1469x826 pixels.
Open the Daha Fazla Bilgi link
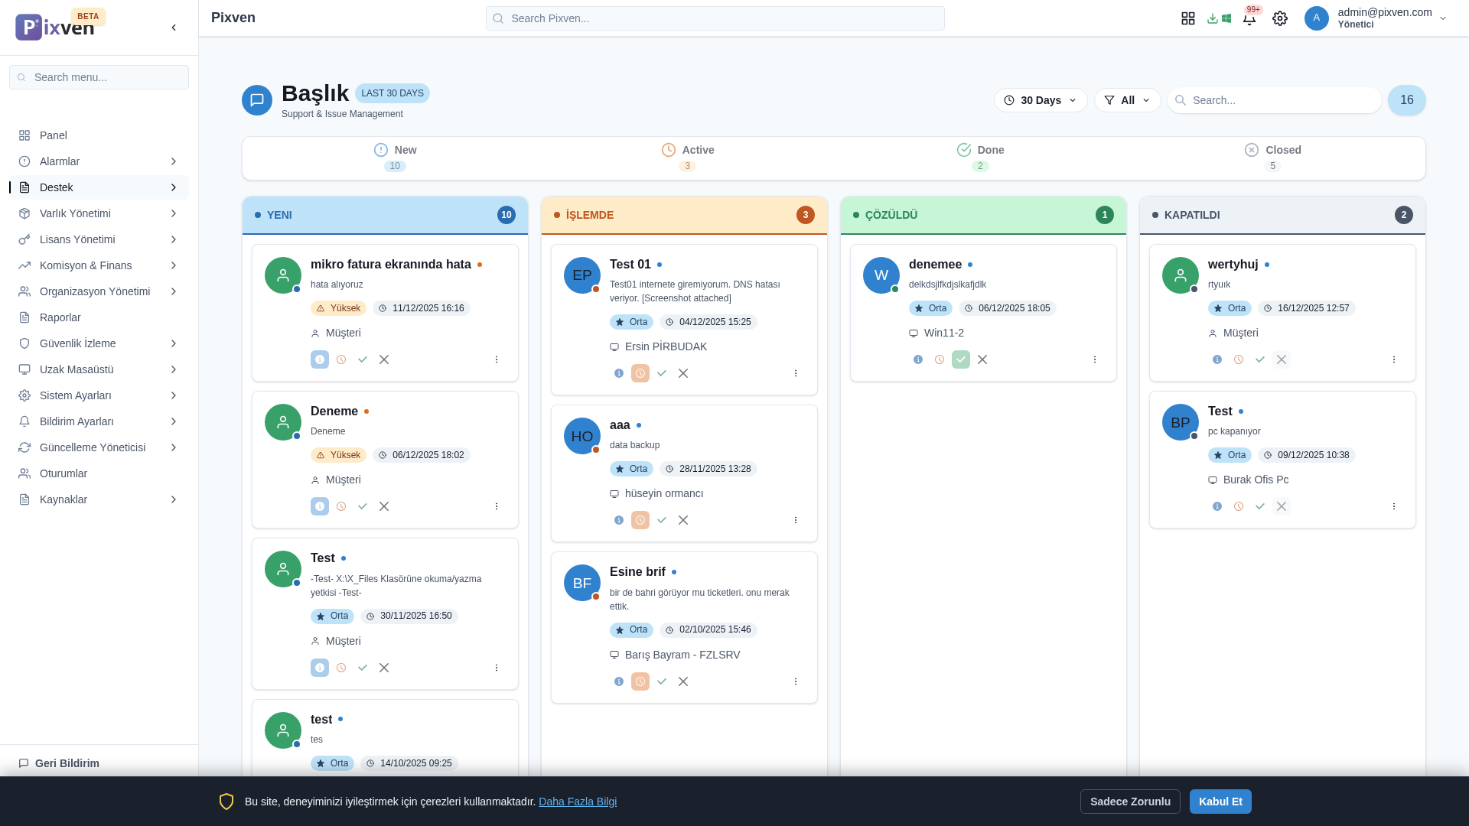[577, 802]
